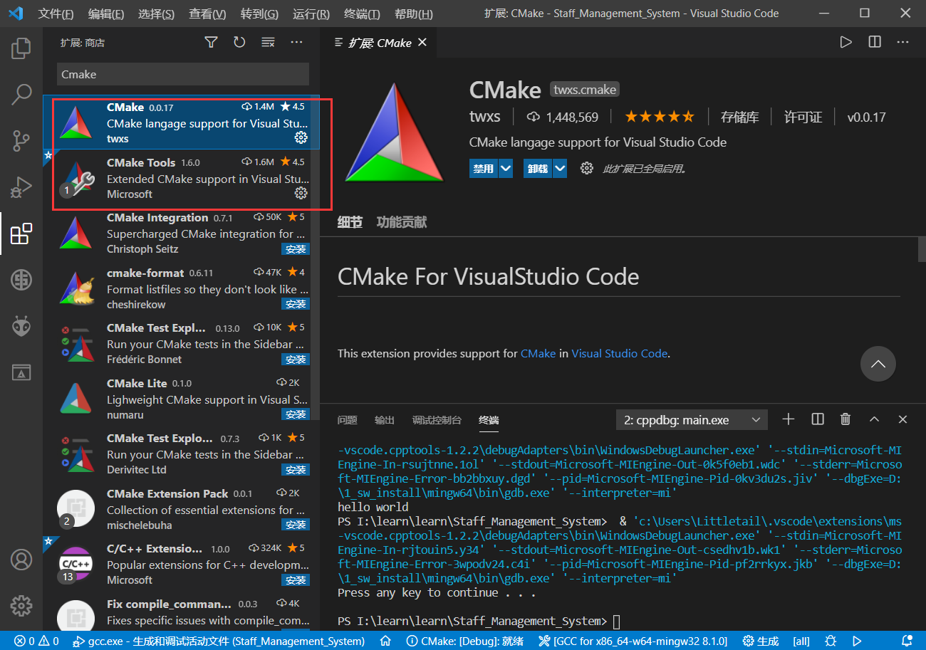Open the home folder status bar icon
The image size is (926, 650).
[x=385, y=641]
